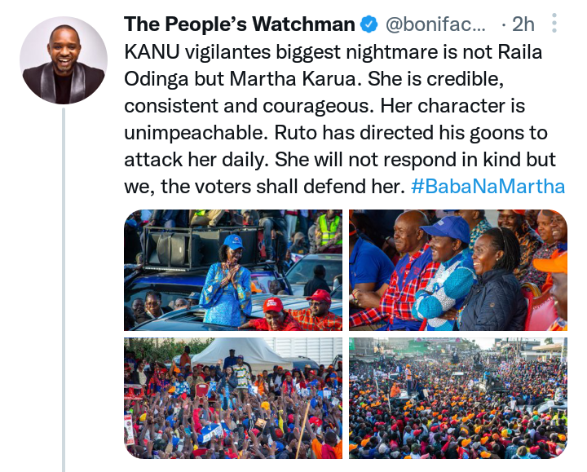The image size is (587, 472).
Task: Click the vertical thread connector line
Action: pos(64,289)
